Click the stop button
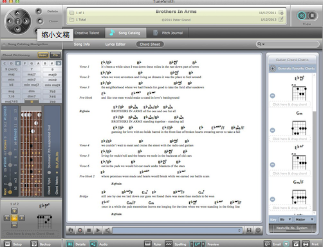323x247 pixels. coord(89,230)
